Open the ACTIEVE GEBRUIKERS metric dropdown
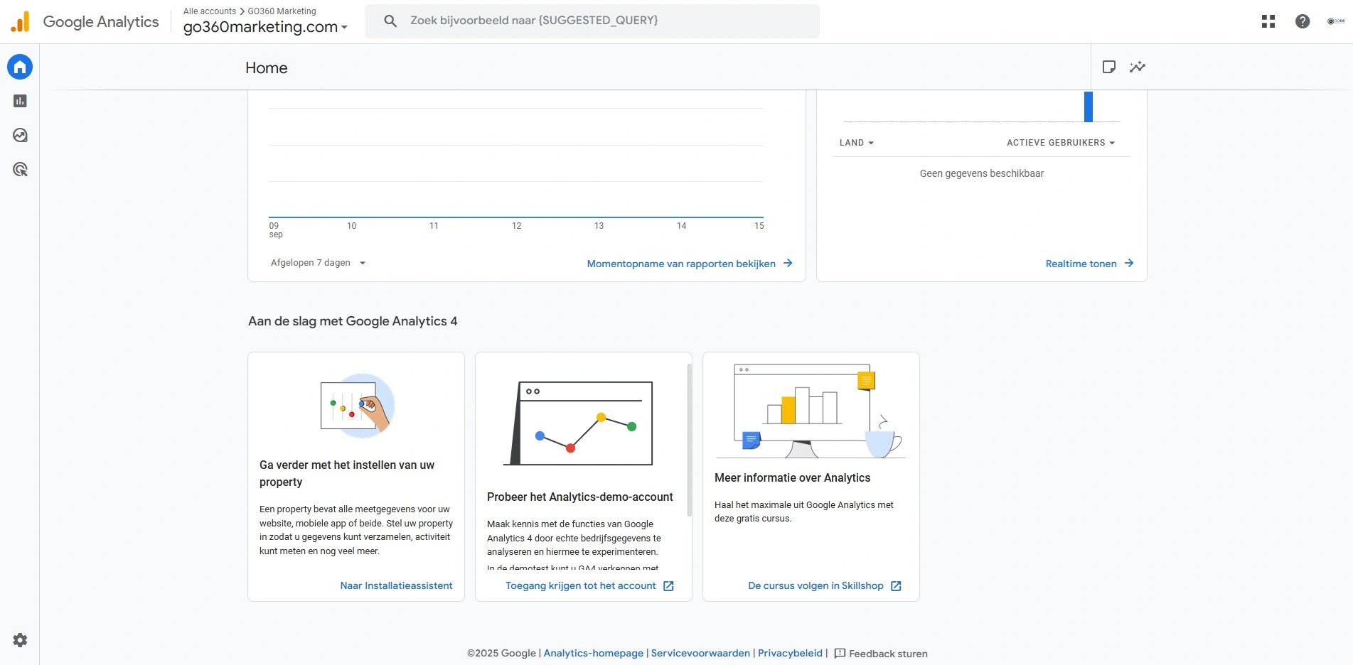This screenshot has height=665, width=1353. point(1060,143)
